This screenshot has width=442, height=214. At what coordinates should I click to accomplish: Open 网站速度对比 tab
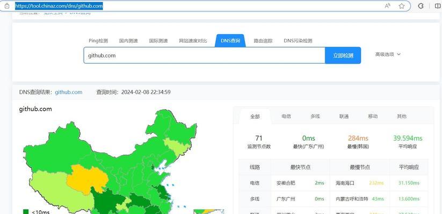[x=193, y=41]
